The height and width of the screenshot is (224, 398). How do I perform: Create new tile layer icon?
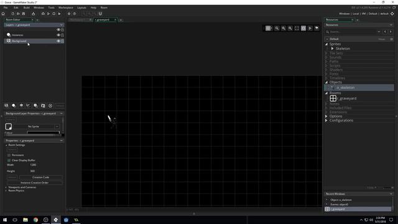click(21, 106)
